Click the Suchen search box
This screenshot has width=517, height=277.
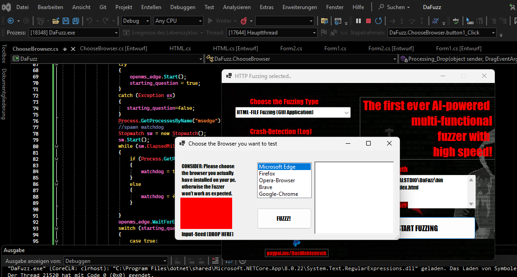pos(394,7)
